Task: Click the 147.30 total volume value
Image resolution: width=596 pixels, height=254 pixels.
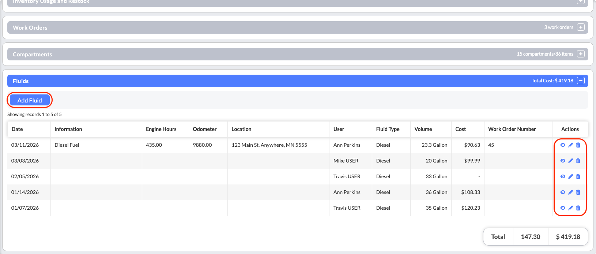Action: point(531,237)
